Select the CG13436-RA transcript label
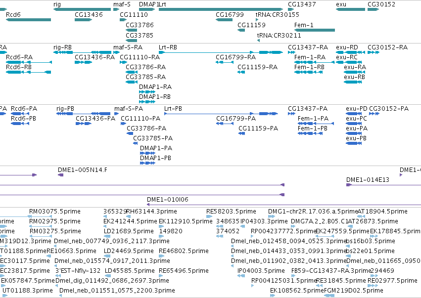 tap(95, 57)
